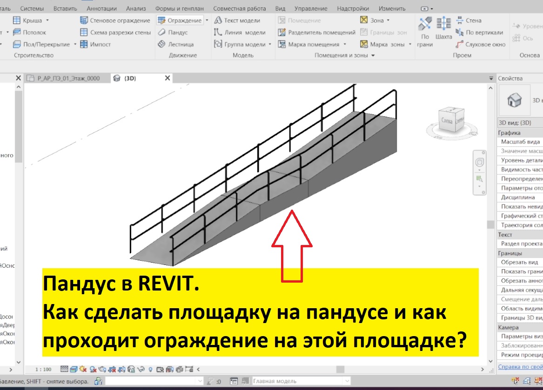The height and width of the screenshot is (390, 543).
Task: Toggle temporary hide/isolate glasses icon
Action: [x=141, y=369]
